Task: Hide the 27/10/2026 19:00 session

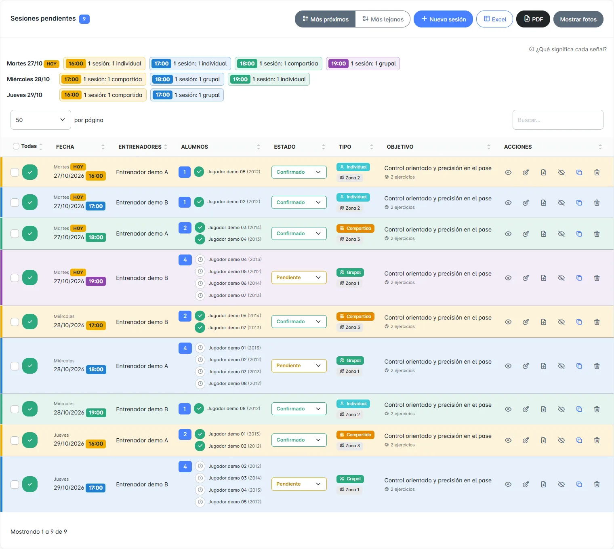Action: 561,278
